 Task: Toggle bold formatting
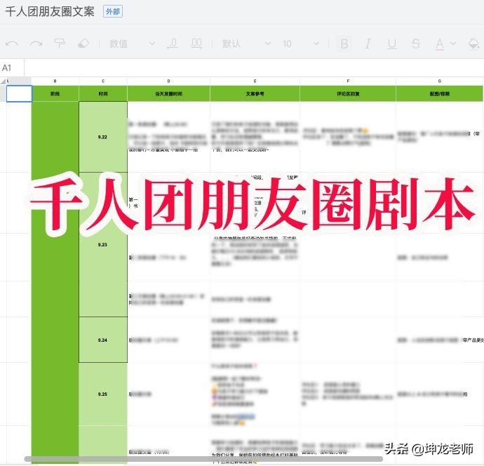pos(344,44)
